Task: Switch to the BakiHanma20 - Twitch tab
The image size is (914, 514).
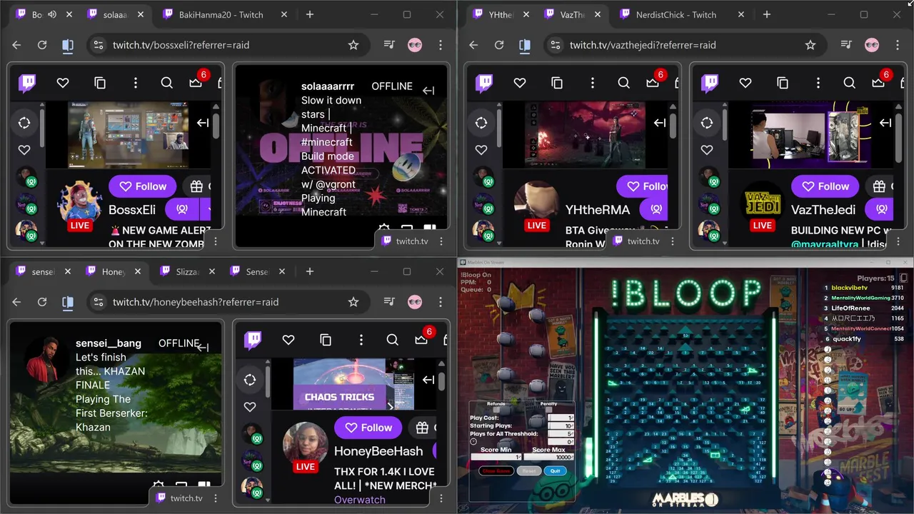Action: coord(220,14)
